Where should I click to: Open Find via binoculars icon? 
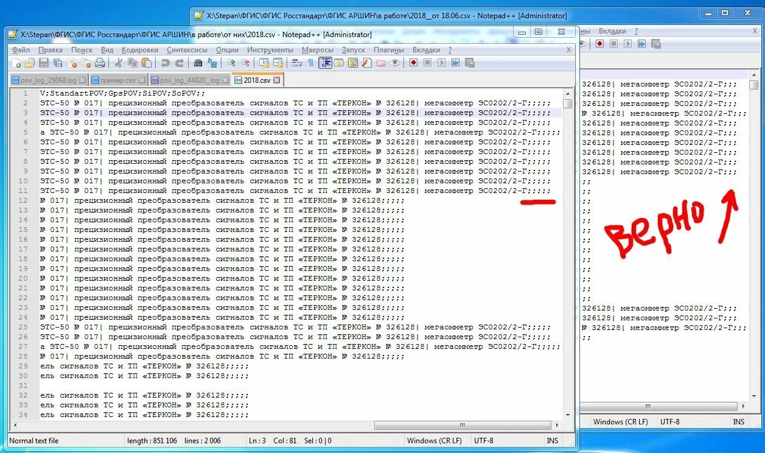tap(198, 63)
